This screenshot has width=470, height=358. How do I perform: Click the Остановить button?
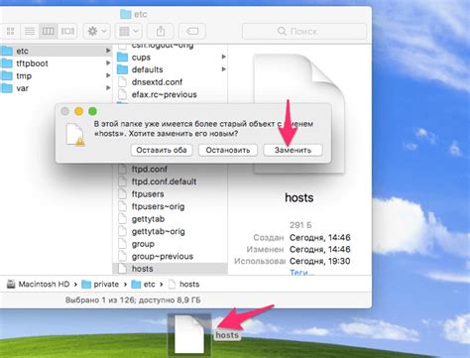tap(228, 150)
